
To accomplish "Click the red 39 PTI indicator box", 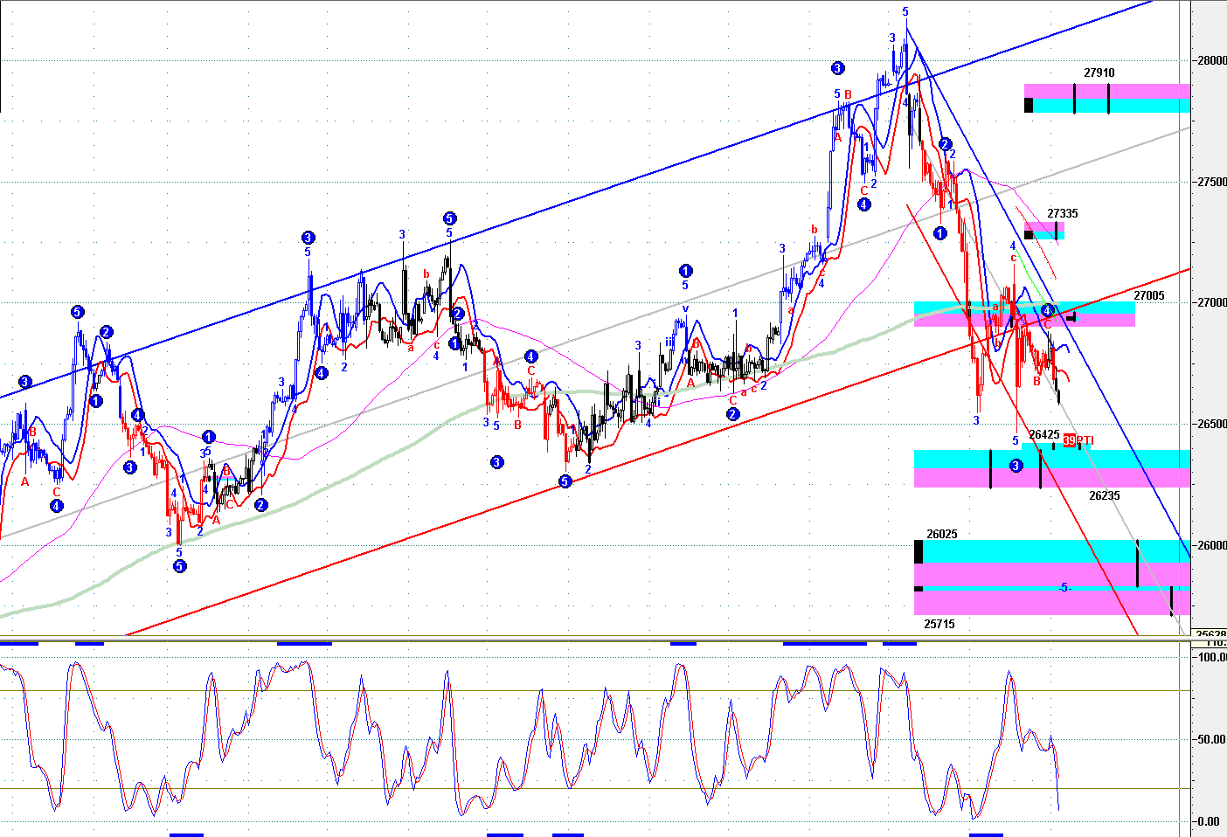I will [1069, 440].
